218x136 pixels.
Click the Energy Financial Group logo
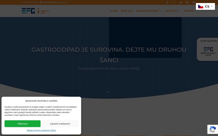pyautogui.click(x=208, y=51)
